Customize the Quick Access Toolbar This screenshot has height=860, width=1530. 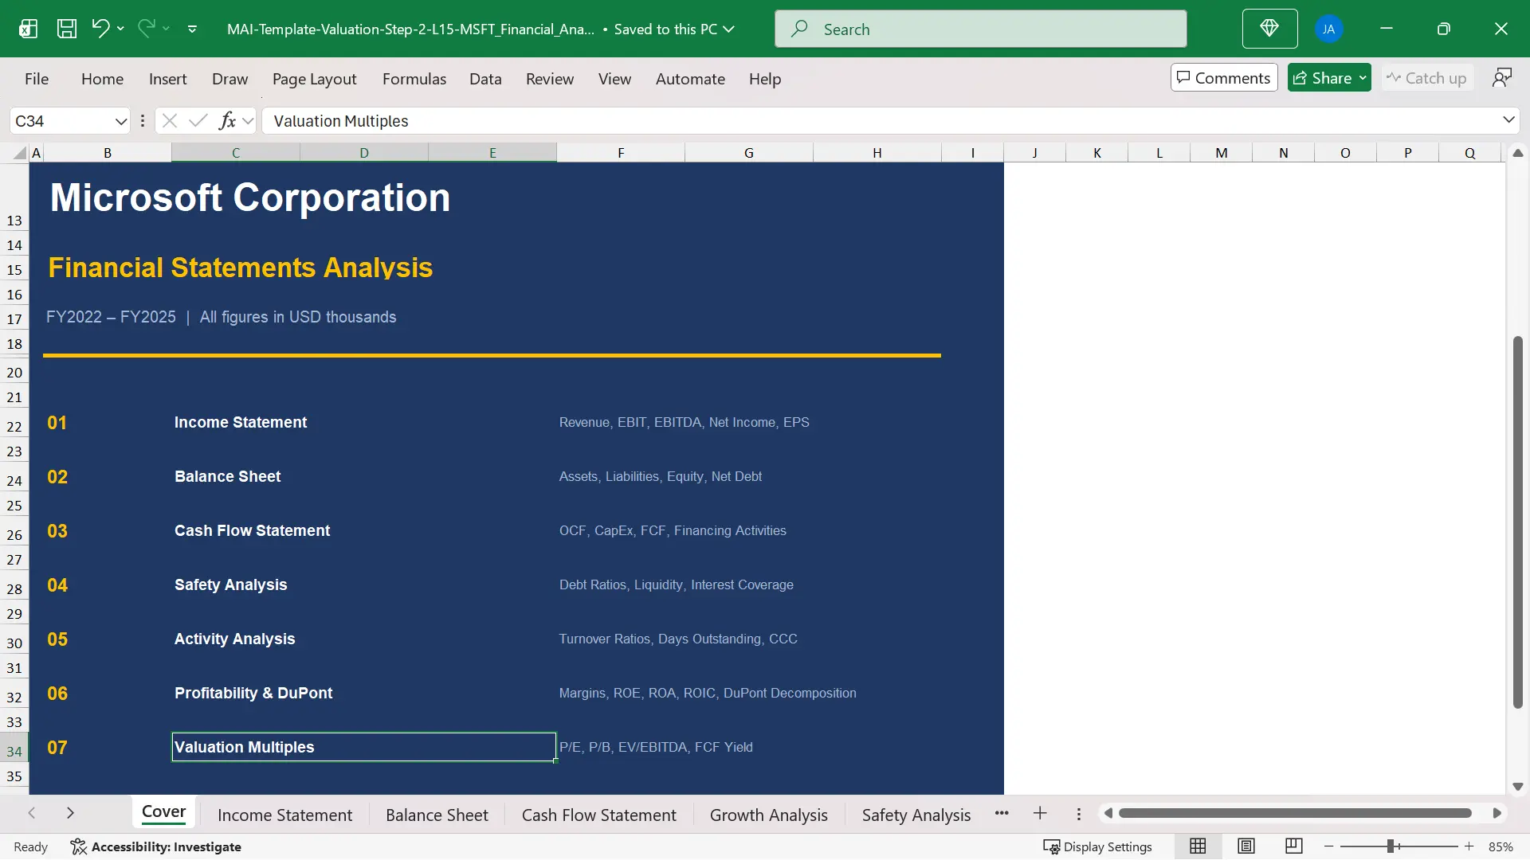(x=192, y=29)
